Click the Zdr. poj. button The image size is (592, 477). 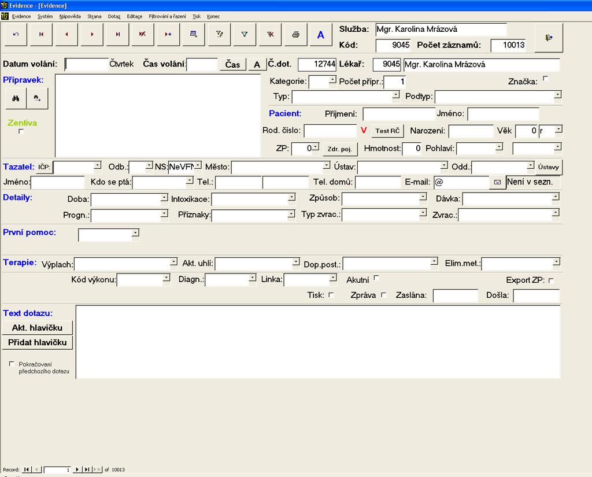pos(340,149)
